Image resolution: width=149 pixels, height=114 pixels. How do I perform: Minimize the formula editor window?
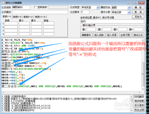[x=129, y=3]
